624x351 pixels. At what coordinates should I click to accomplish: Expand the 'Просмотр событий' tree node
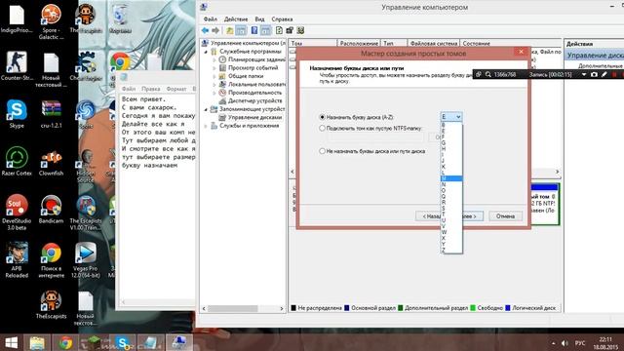click(x=214, y=68)
